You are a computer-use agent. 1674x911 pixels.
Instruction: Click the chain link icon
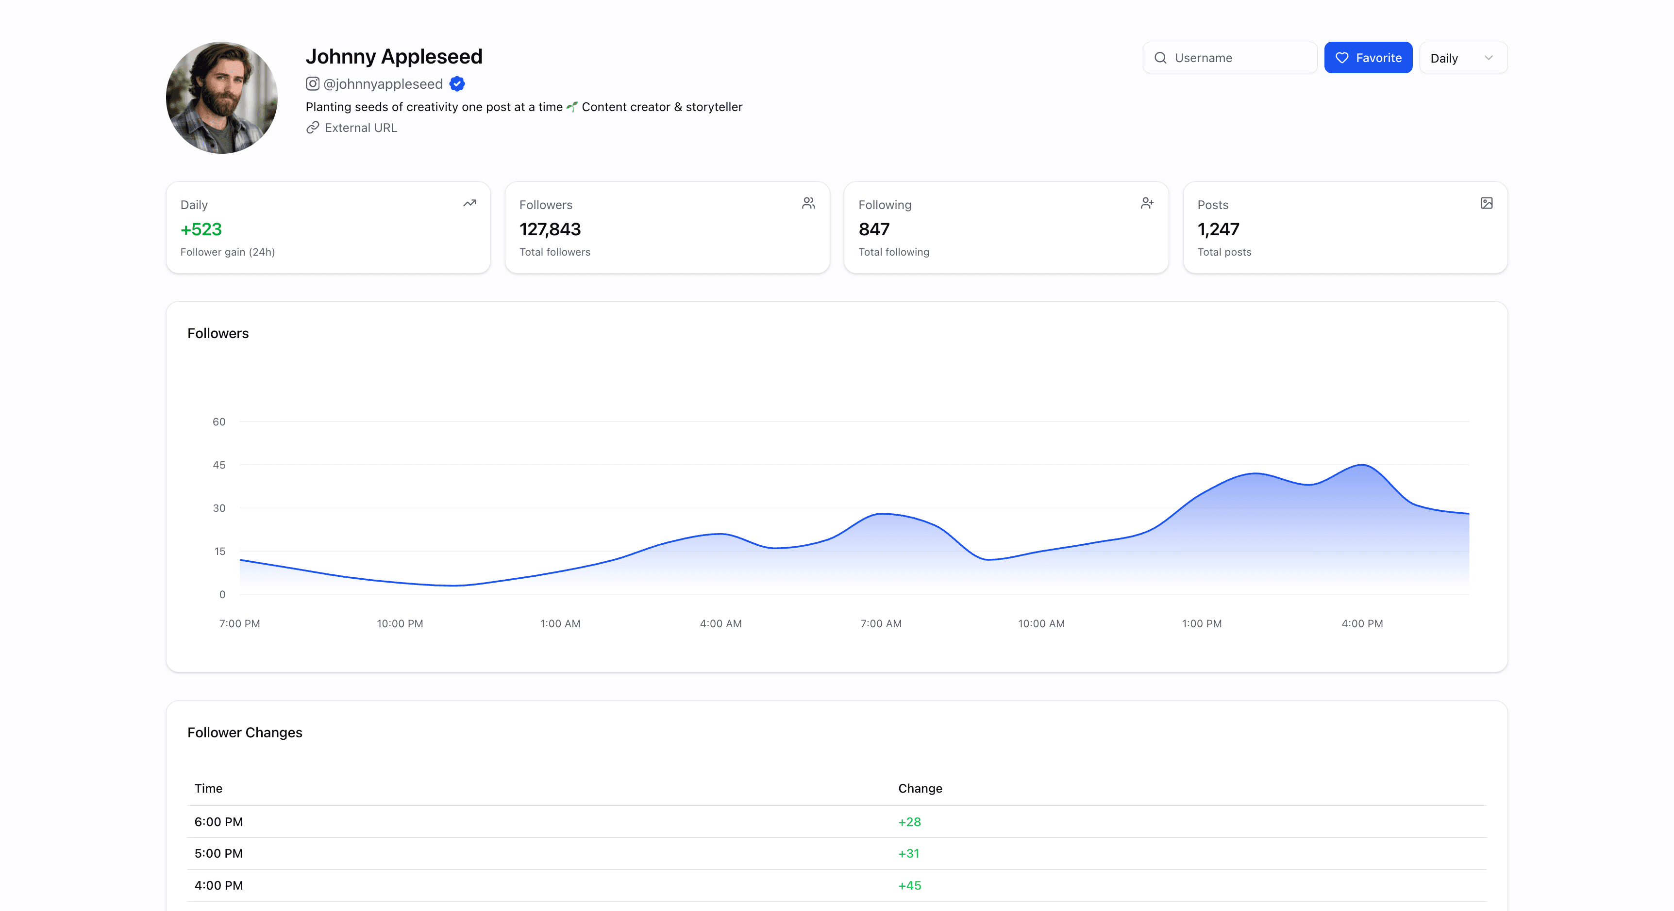313,128
